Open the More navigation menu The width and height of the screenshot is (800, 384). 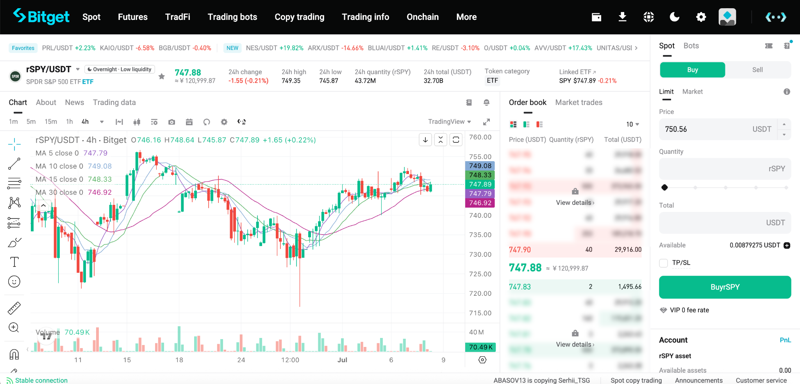pos(466,17)
